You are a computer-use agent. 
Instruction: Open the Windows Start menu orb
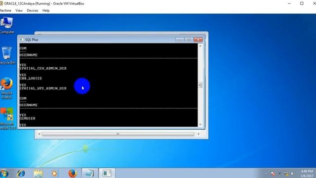(x=4, y=174)
